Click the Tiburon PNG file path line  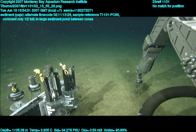pyautogui.click(x=31, y=6)
